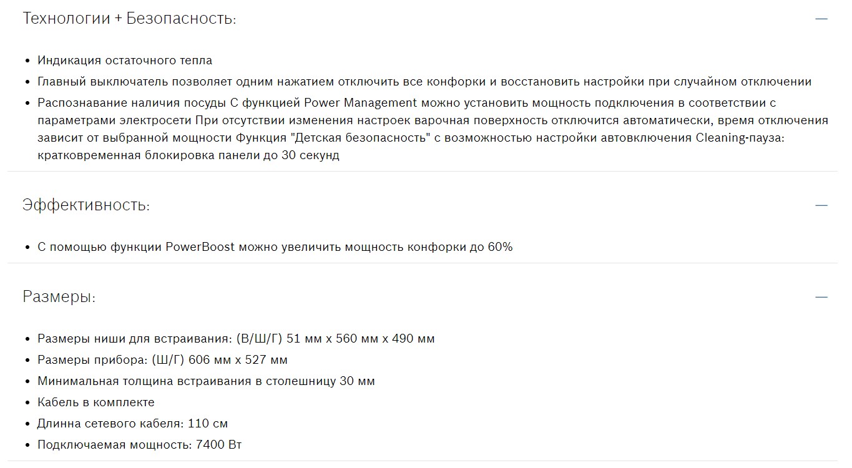Click the Технологии + Безопасность section header
Viewport: 852px width, 468px height.
coord(129,19)
